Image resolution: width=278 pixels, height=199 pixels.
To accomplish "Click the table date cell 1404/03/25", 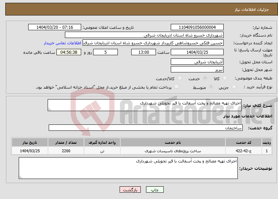I will tap(30, 151).
